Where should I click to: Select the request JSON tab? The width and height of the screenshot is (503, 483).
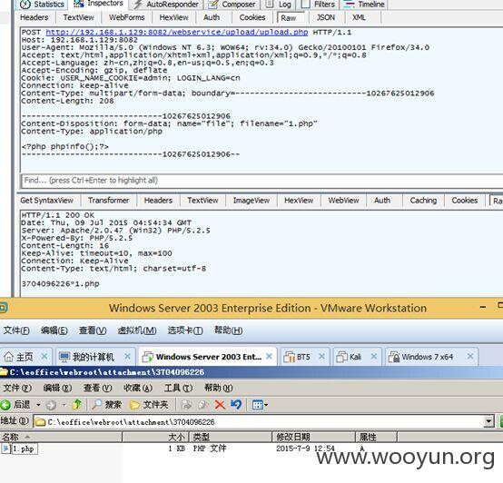coord(326,17)
